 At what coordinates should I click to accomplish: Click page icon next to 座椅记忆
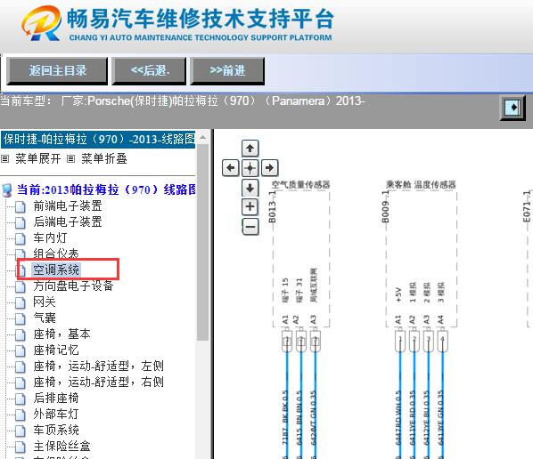(20, 350)
